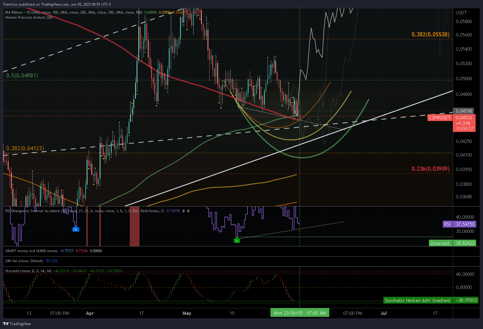Click the 0.04250 price axis tick
Image resolution: width=483 pixels, height=329 pixels.
tap(464, 141)
